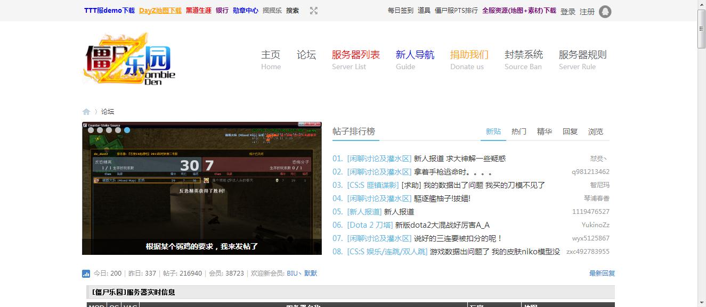Open 道具 link in top bar

[424, 11]
